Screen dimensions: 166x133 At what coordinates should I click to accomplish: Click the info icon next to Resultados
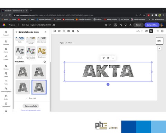pos(45,62)
